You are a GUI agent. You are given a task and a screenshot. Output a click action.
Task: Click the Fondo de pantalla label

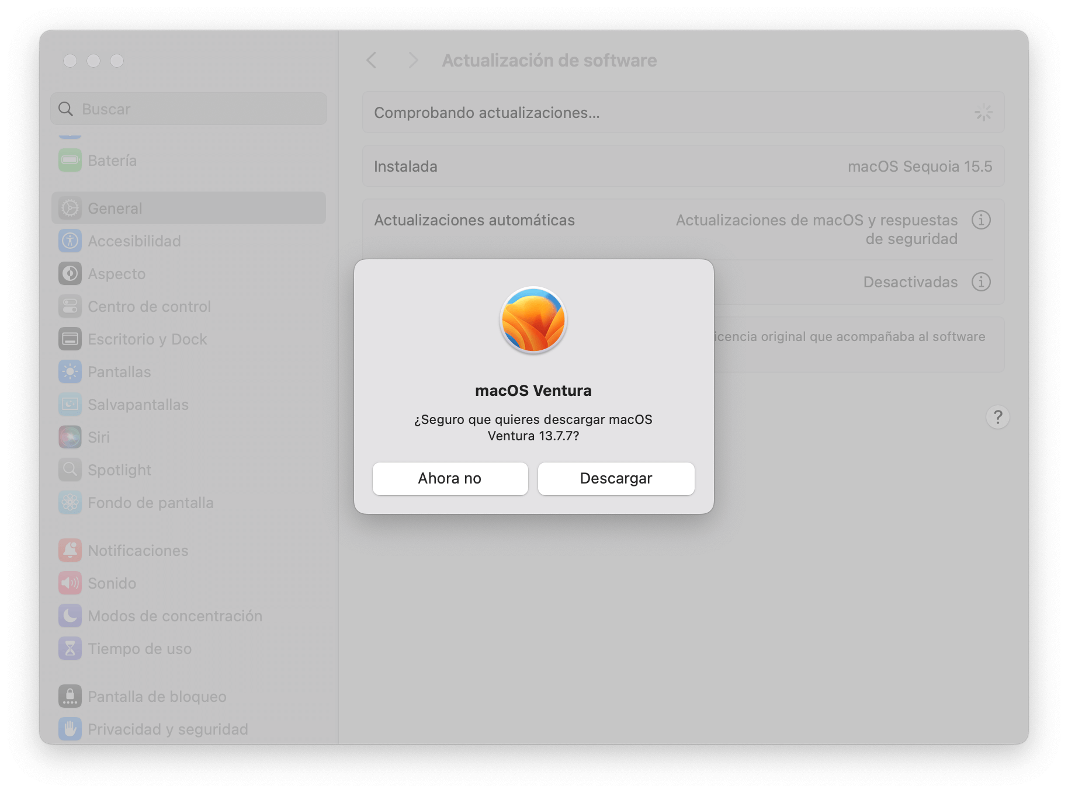(151, 503)
